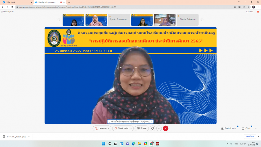This screenshot has width=261, height=147.
Task: Select Sharifa Sulaiman participant thumbnail
Action: pyautogui.click(x=188, y=20)
